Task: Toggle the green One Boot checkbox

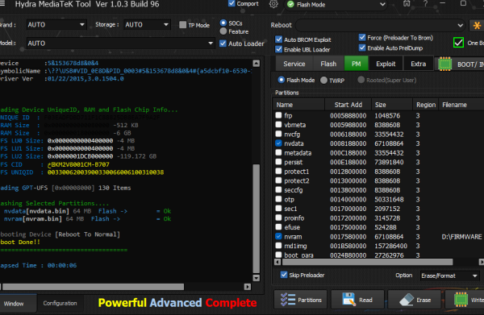Action: point(458,43)
